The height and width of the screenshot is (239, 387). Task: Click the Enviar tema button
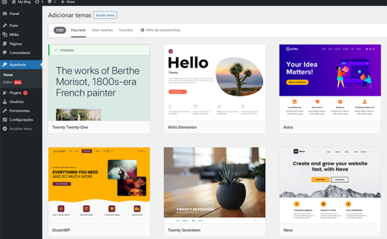(x=105, y=15)
